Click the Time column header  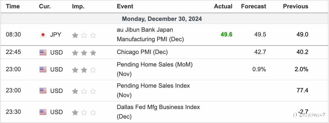click(x=13, y=6)
